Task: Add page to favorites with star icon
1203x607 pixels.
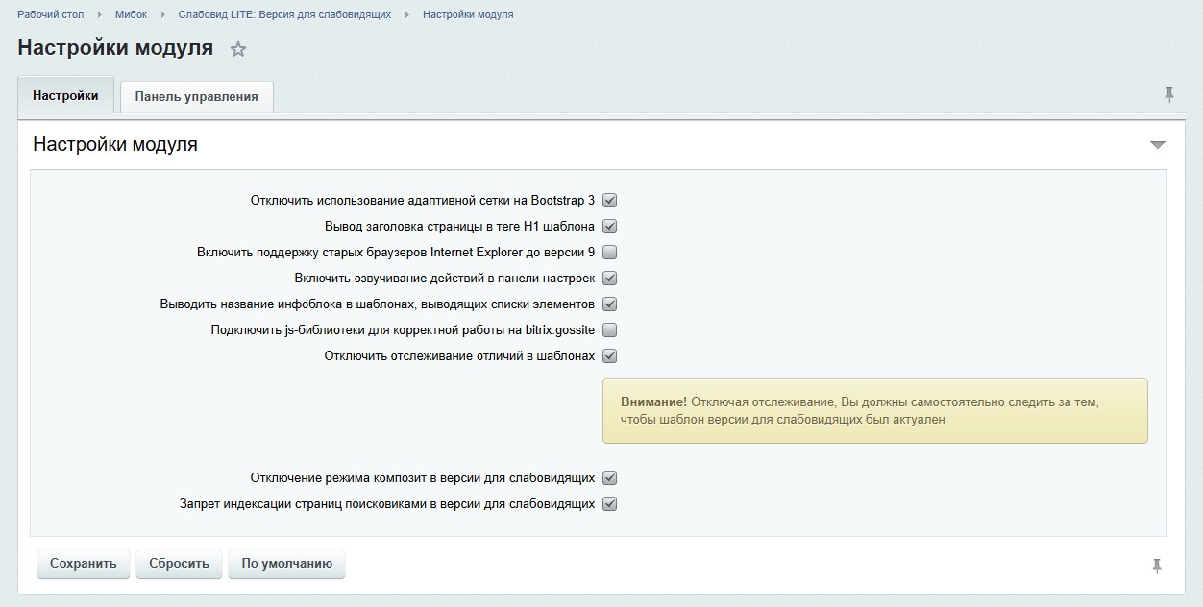Action: [x=238, y=49]
